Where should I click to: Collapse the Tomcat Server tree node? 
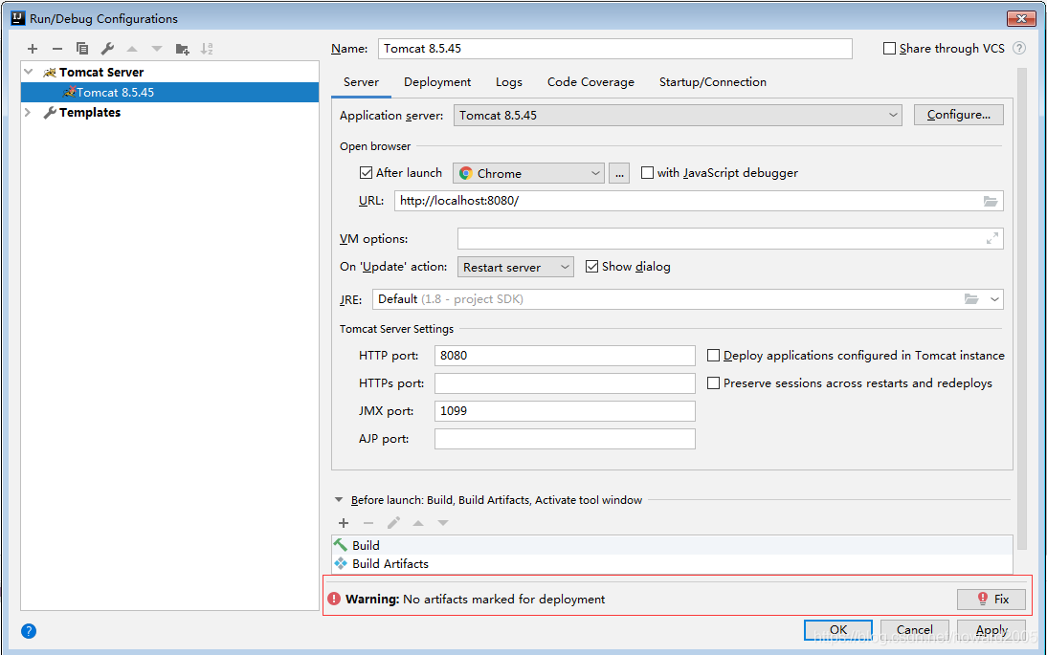(28, 72)
